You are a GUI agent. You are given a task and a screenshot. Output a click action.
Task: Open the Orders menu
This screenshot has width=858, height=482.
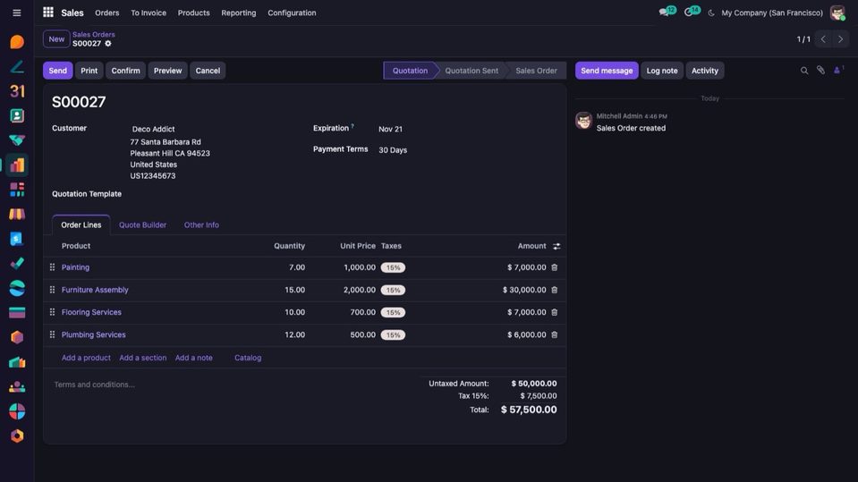click(x=106, y=13)
